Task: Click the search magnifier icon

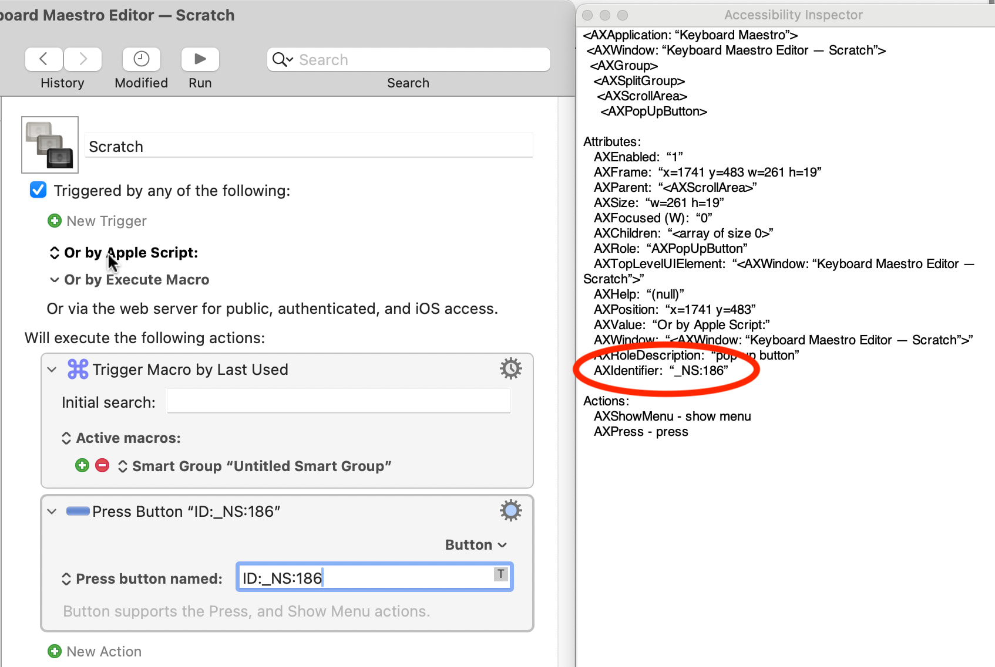Action: 282,59
